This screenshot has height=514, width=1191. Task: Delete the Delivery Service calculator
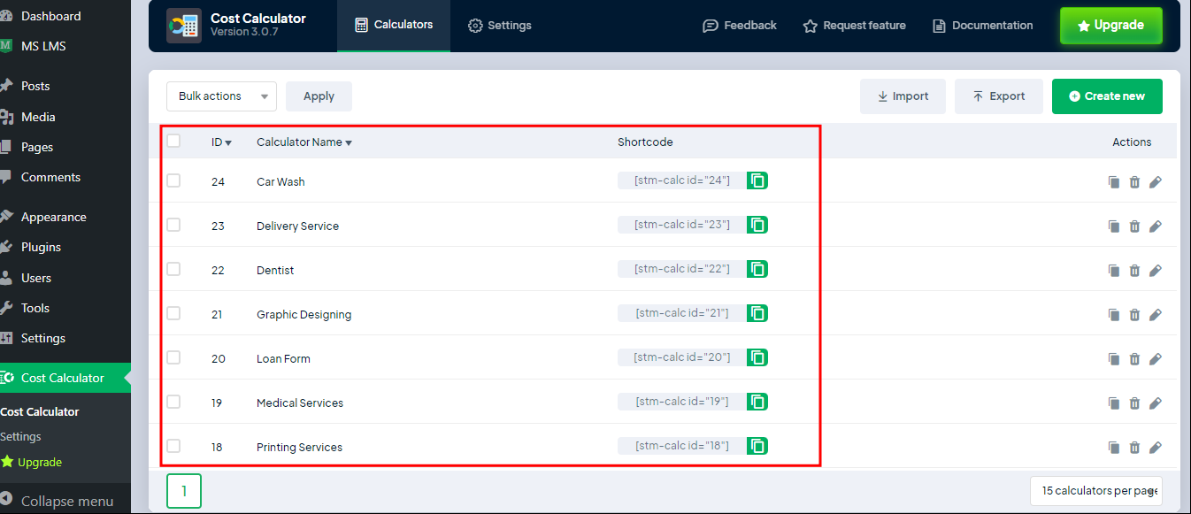1134,226
